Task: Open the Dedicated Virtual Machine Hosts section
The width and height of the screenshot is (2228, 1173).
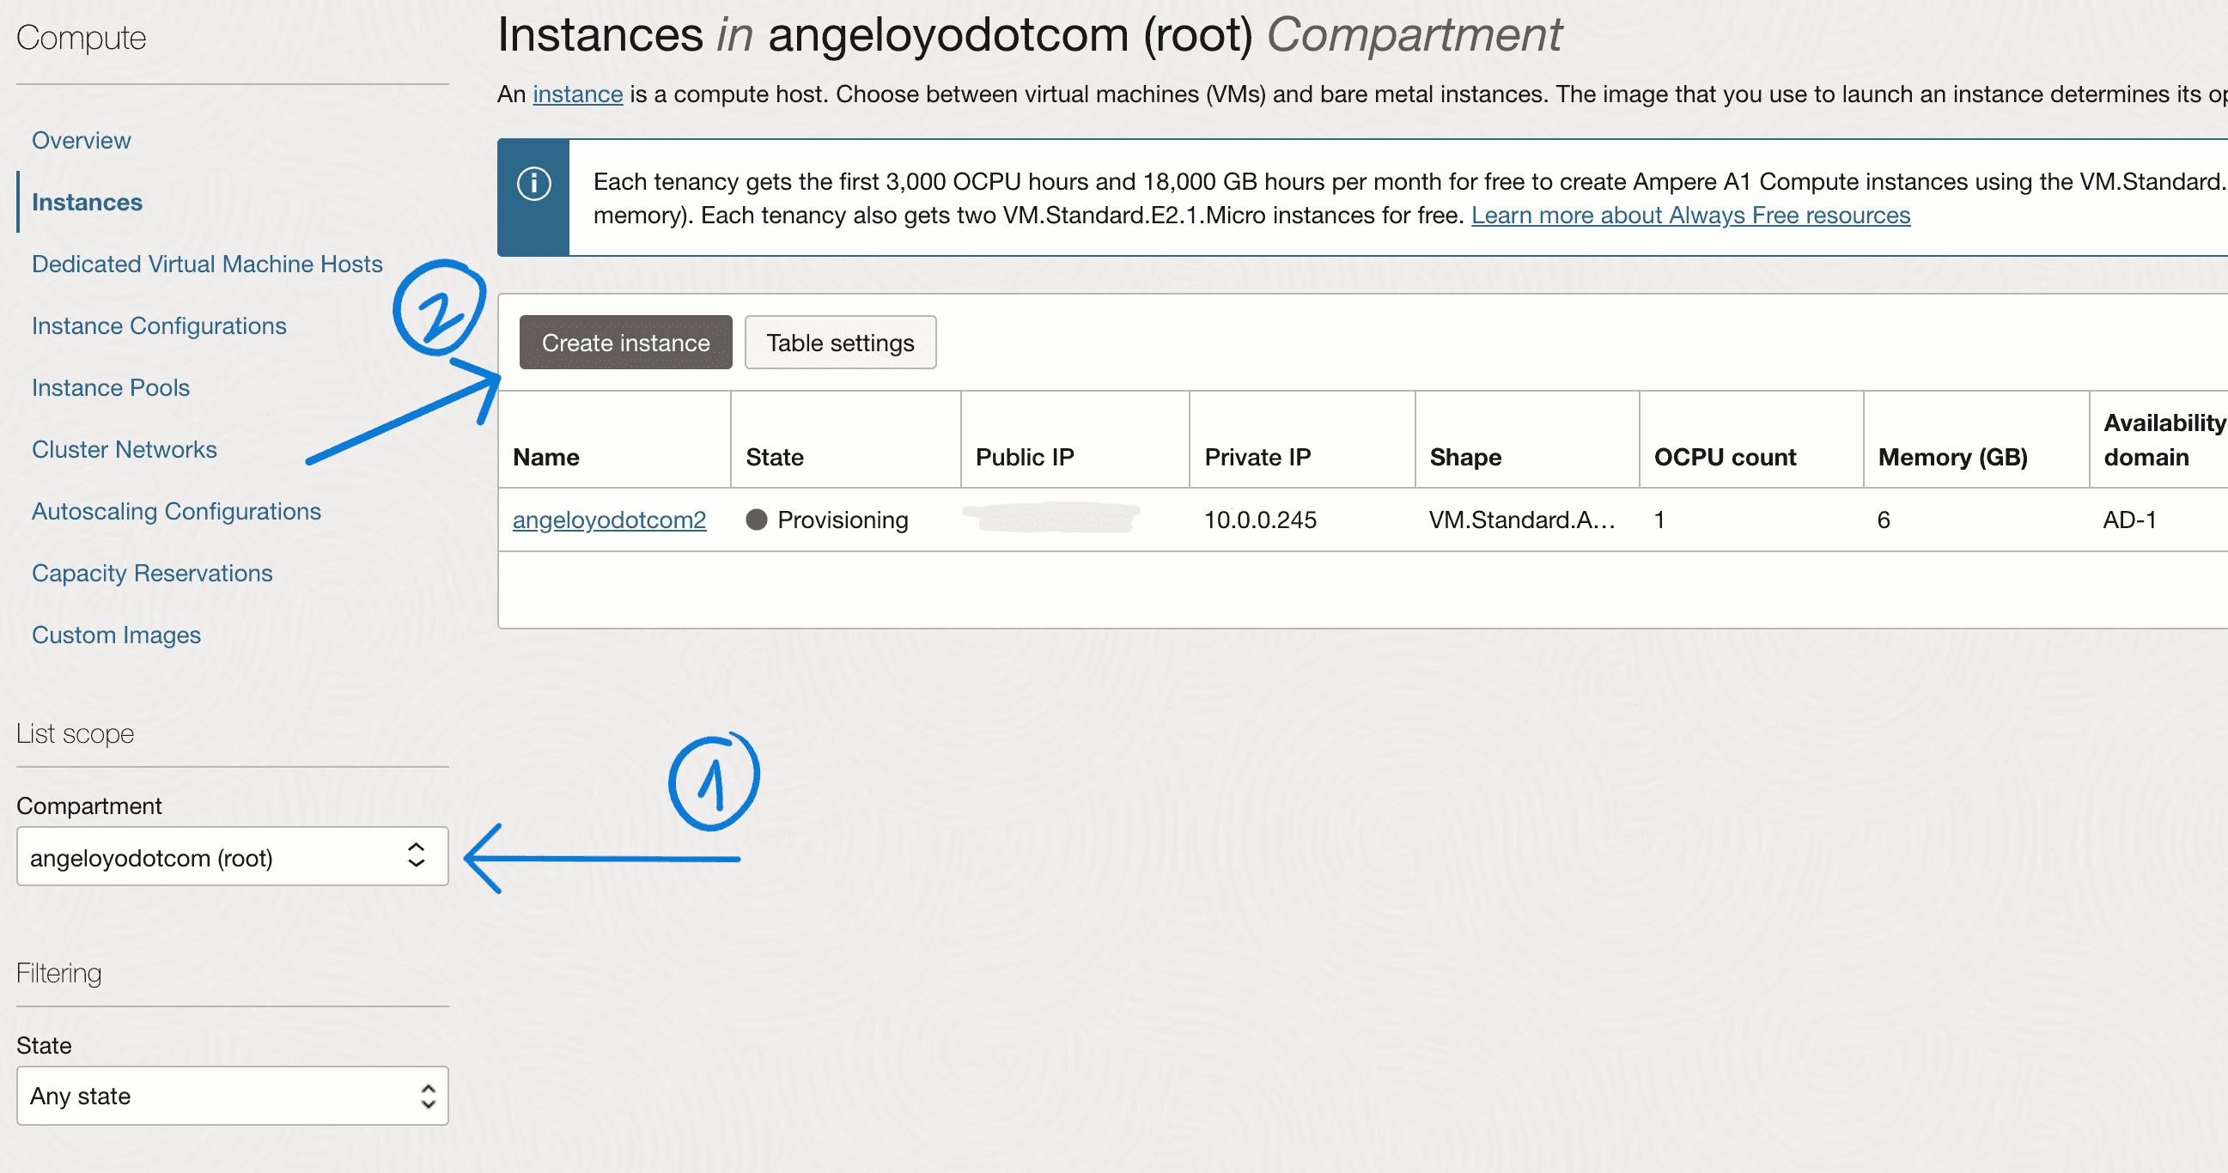Action: (x=206, y=262)
